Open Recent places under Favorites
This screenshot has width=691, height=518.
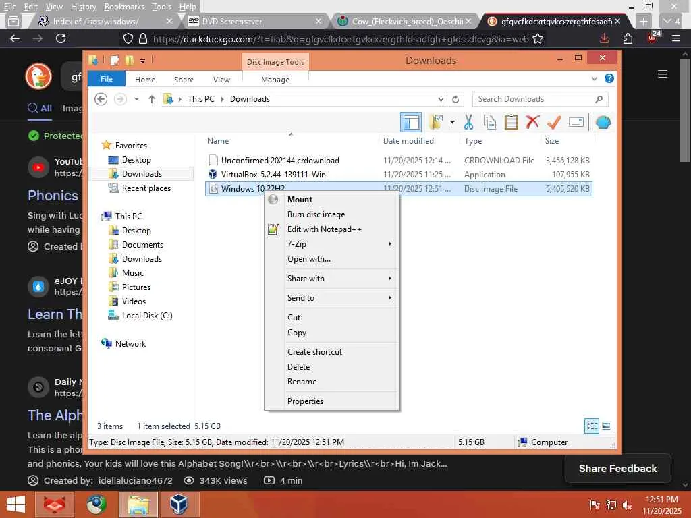[146, 188]
